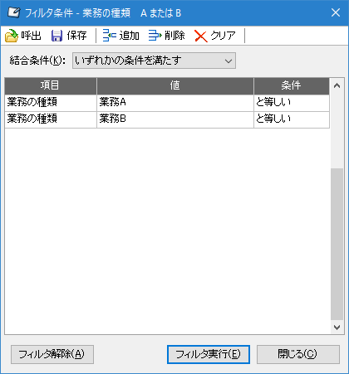Click the 条件 column header
This screenshot has width=349, height=374.
(x=292, y=86)
